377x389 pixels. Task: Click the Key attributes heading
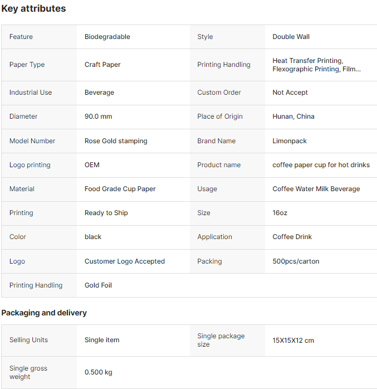point(33,8)
